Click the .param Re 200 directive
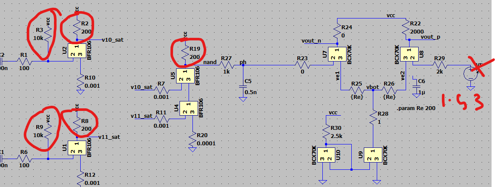Screen dimensions: 495x187 413,108
